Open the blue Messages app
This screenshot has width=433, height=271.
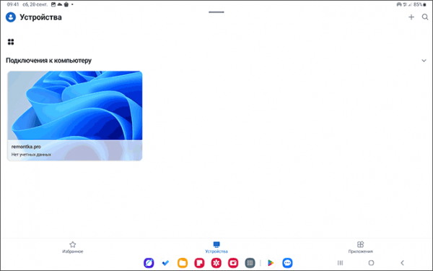pyautogui.click(x=287, y=263)
